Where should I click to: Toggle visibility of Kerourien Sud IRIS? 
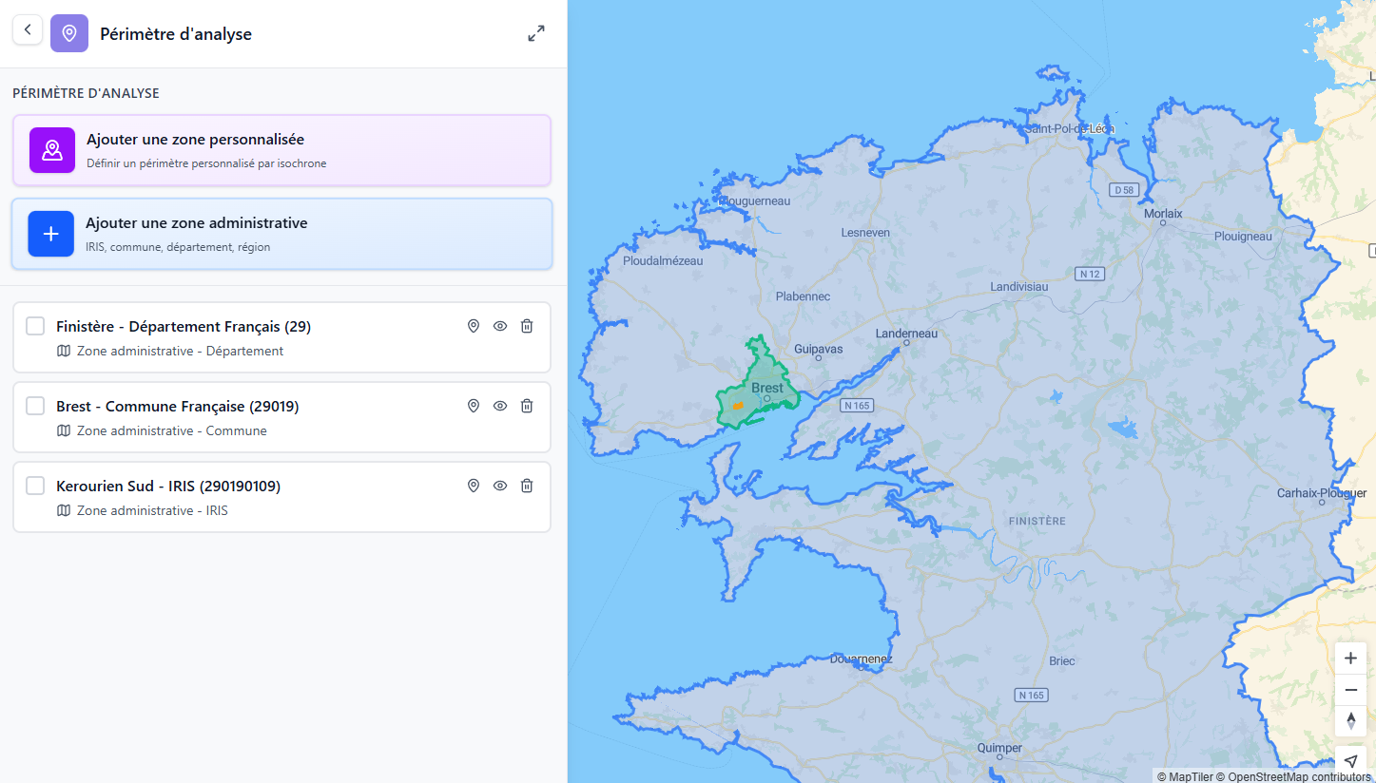tap(499, 485)
